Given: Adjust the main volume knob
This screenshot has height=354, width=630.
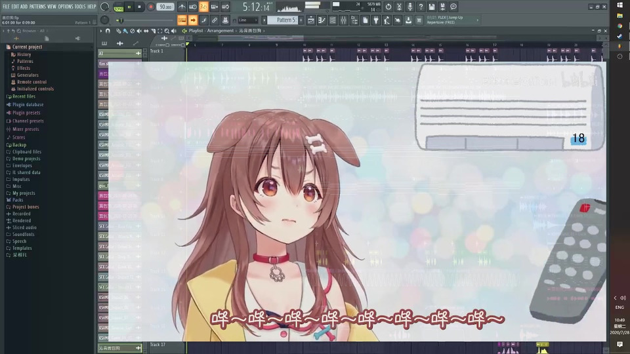Looking at the screenshot, I should (x=104, y=7).
